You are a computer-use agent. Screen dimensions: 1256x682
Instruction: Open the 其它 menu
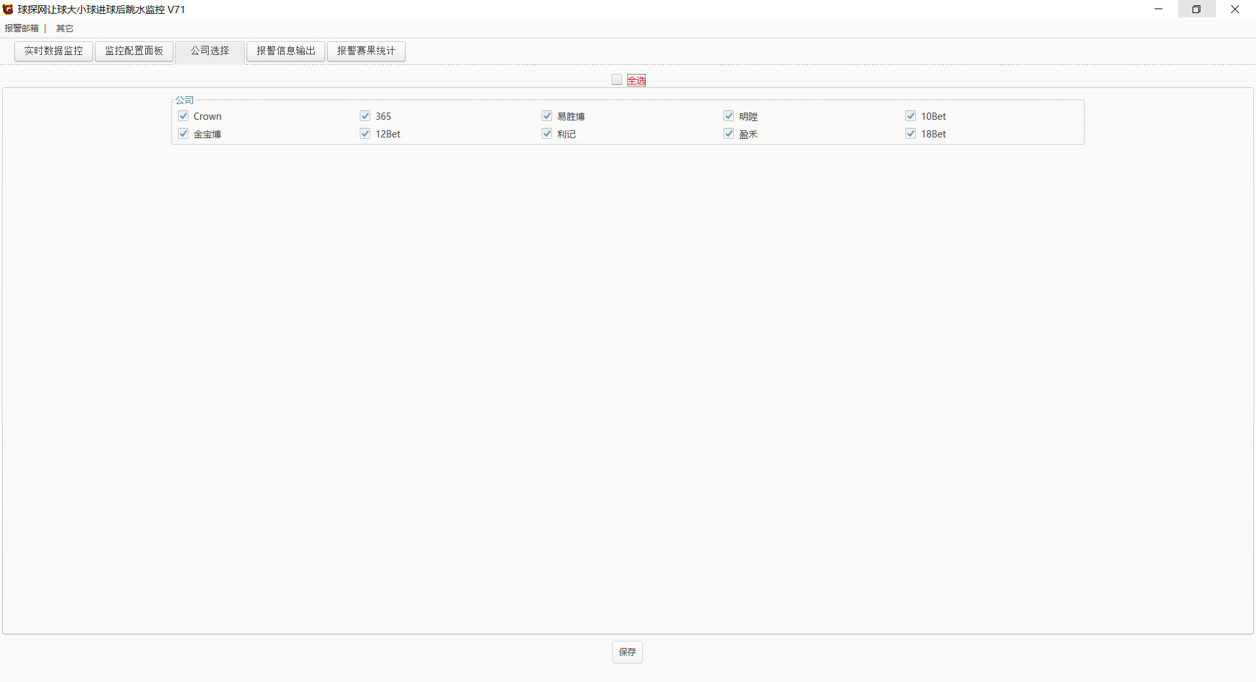[65, 28]
